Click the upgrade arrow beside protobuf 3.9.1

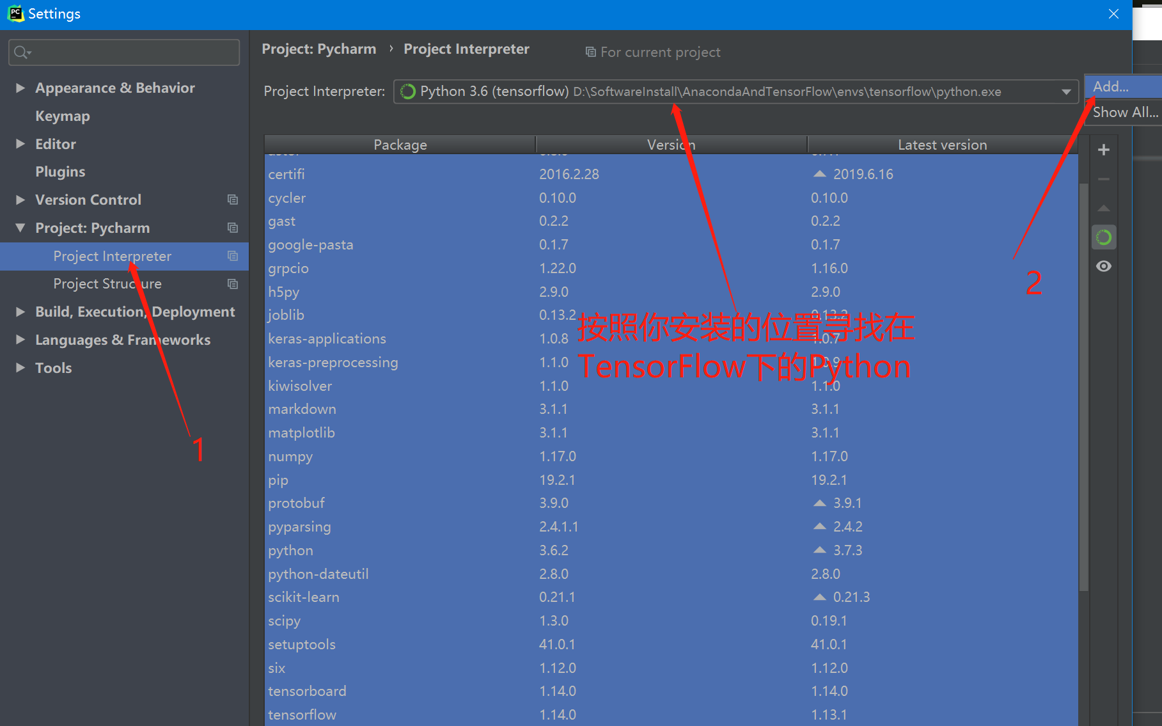click(x=819, y=503)
